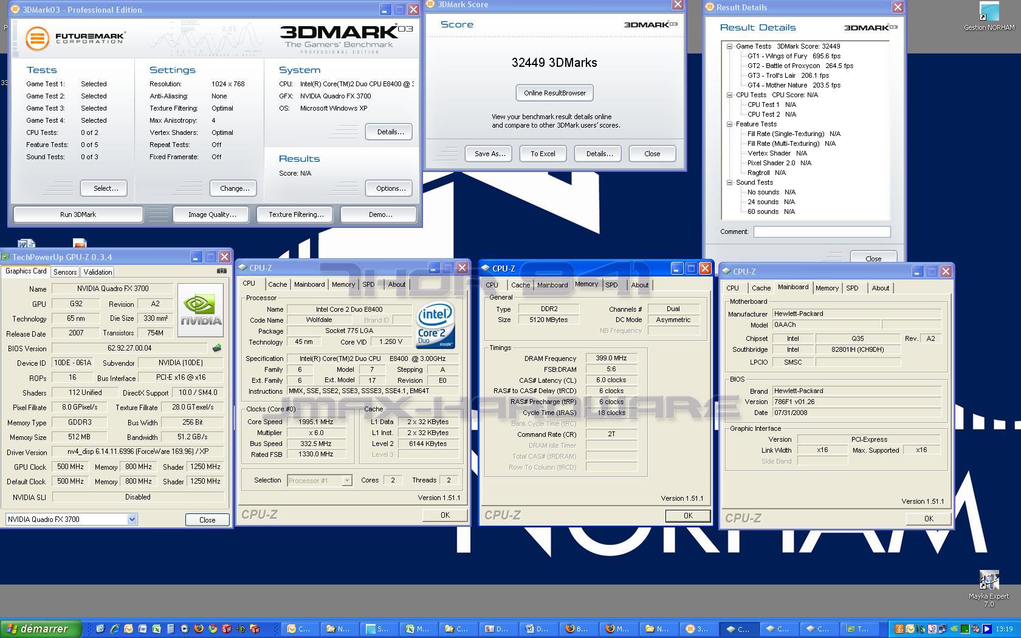Image resolution: width=1021 pixels, height=638 pixels.
Task: Launch Word from the quick launch bar
Action: [142, 629]
